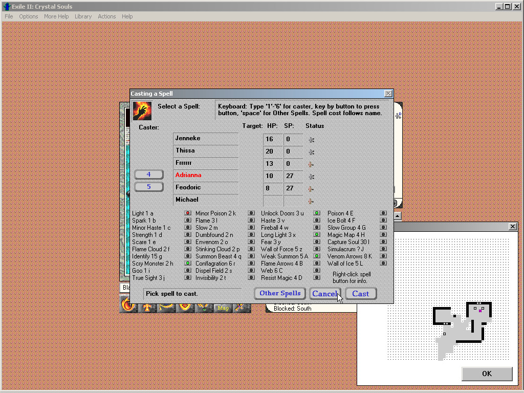Select the Minor Haste spell button
Viewport: 524px width, 393px height.
(188, 228)
